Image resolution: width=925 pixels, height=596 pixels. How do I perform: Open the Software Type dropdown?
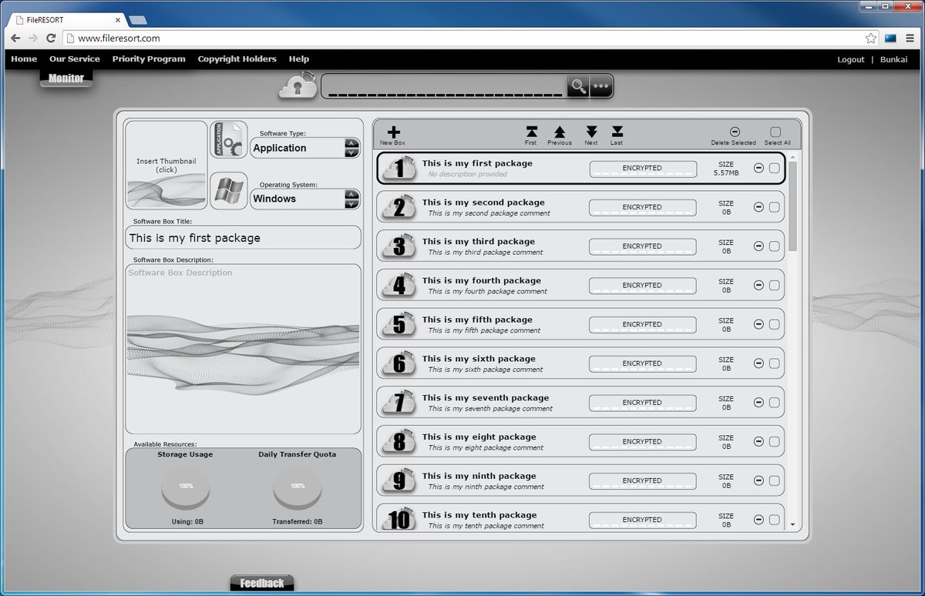352,148
